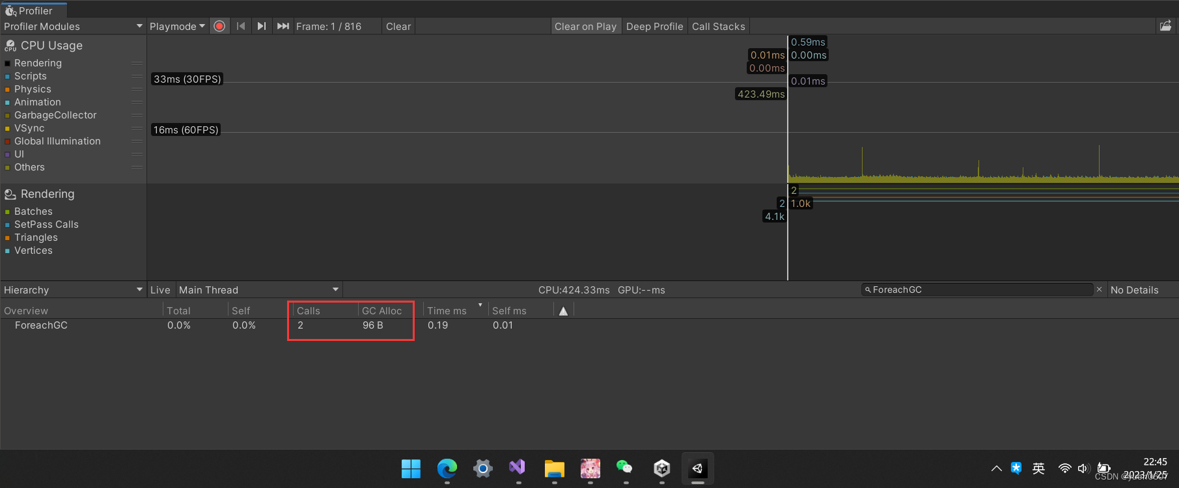Click the Rendering module icon
Image resolution: width=1179 pixels, height=488 pixels.
point(10,194)
